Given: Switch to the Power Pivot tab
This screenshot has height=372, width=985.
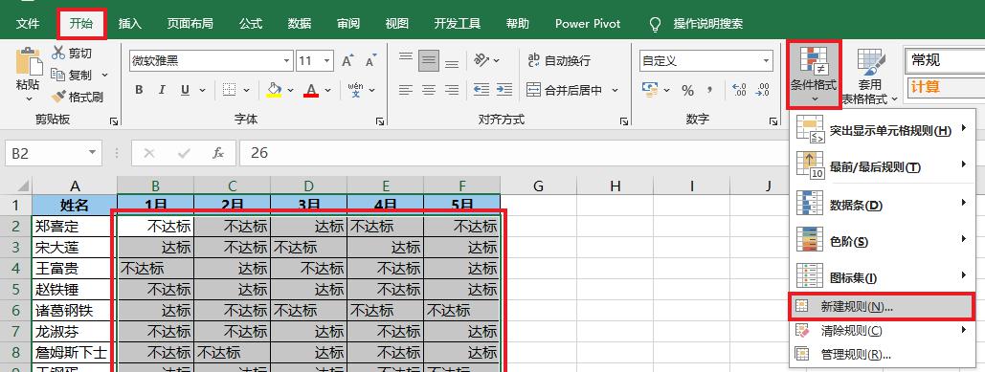Looking at the screenshot, I should tap(588, 24).
